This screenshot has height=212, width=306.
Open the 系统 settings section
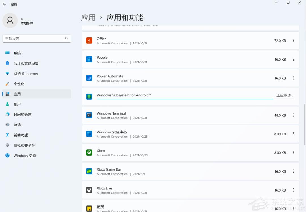[x=17, y=53]
